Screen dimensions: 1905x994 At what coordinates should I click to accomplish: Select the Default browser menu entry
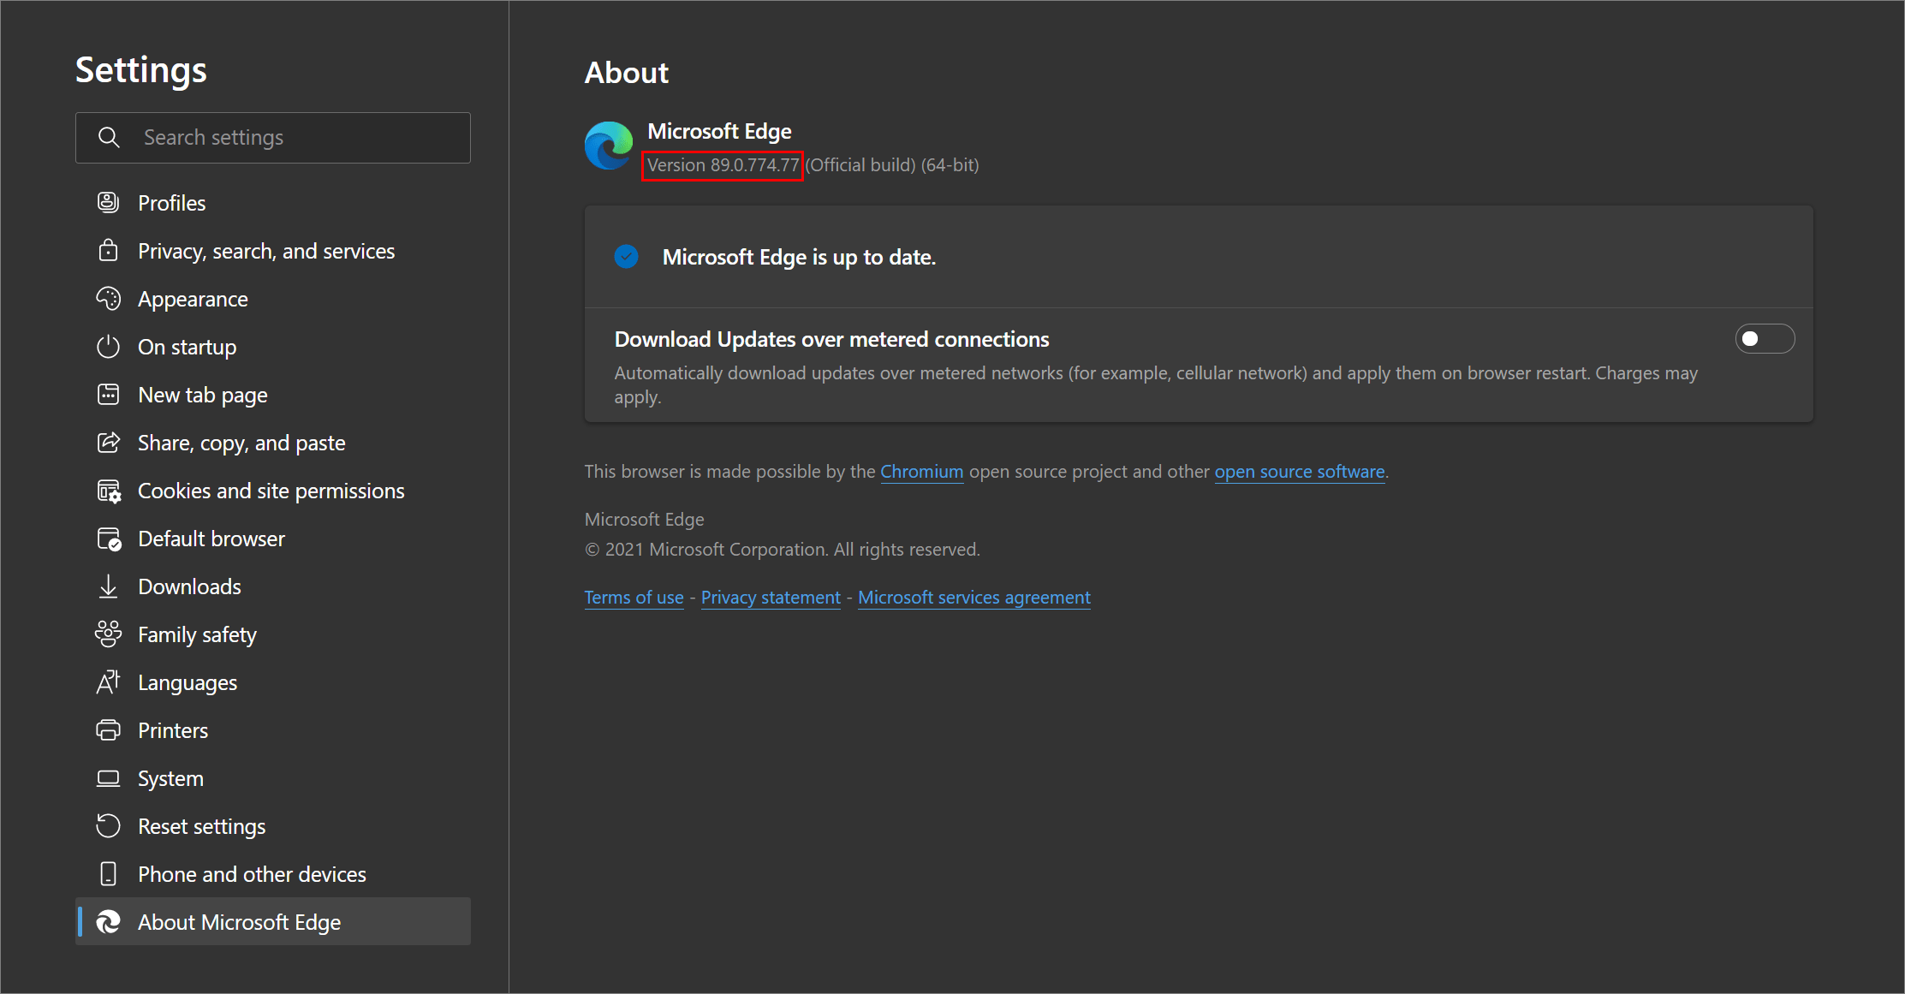[211, 538]
